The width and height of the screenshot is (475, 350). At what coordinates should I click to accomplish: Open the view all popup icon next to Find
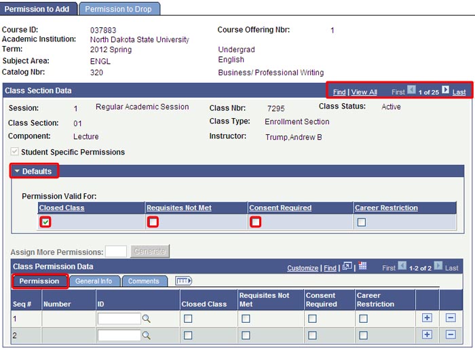(x=347, y=267)
